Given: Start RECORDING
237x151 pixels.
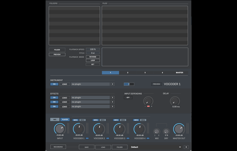Looking at the screenshot, I should pyautogui.click(x=58, y=147).
